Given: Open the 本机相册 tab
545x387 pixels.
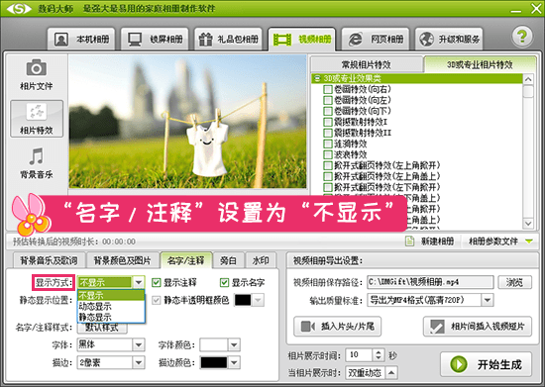Looking at the screenshot, I should click(x=81, y=40).
